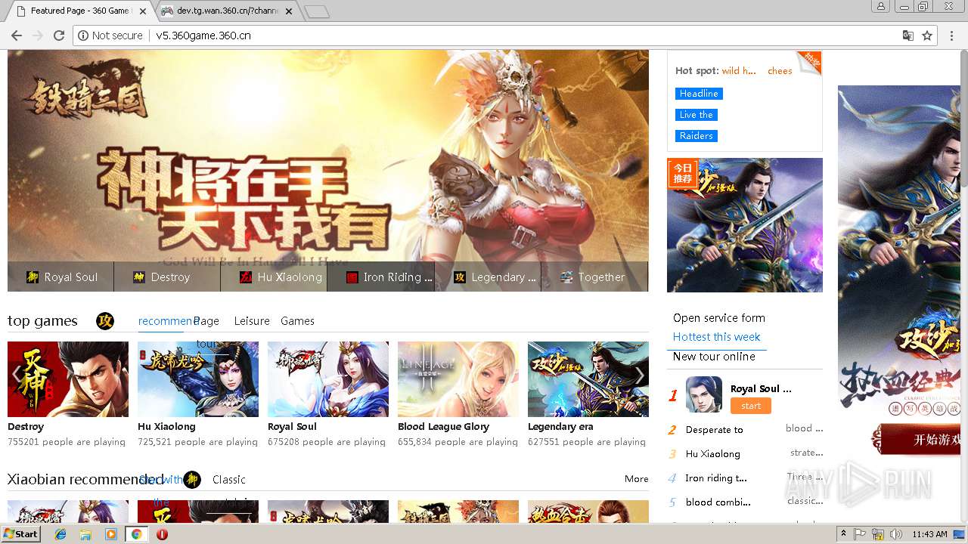The image size is (968, 544).
Task: Click the left carousel arrow on top games
Action: [x=16, y=376]
